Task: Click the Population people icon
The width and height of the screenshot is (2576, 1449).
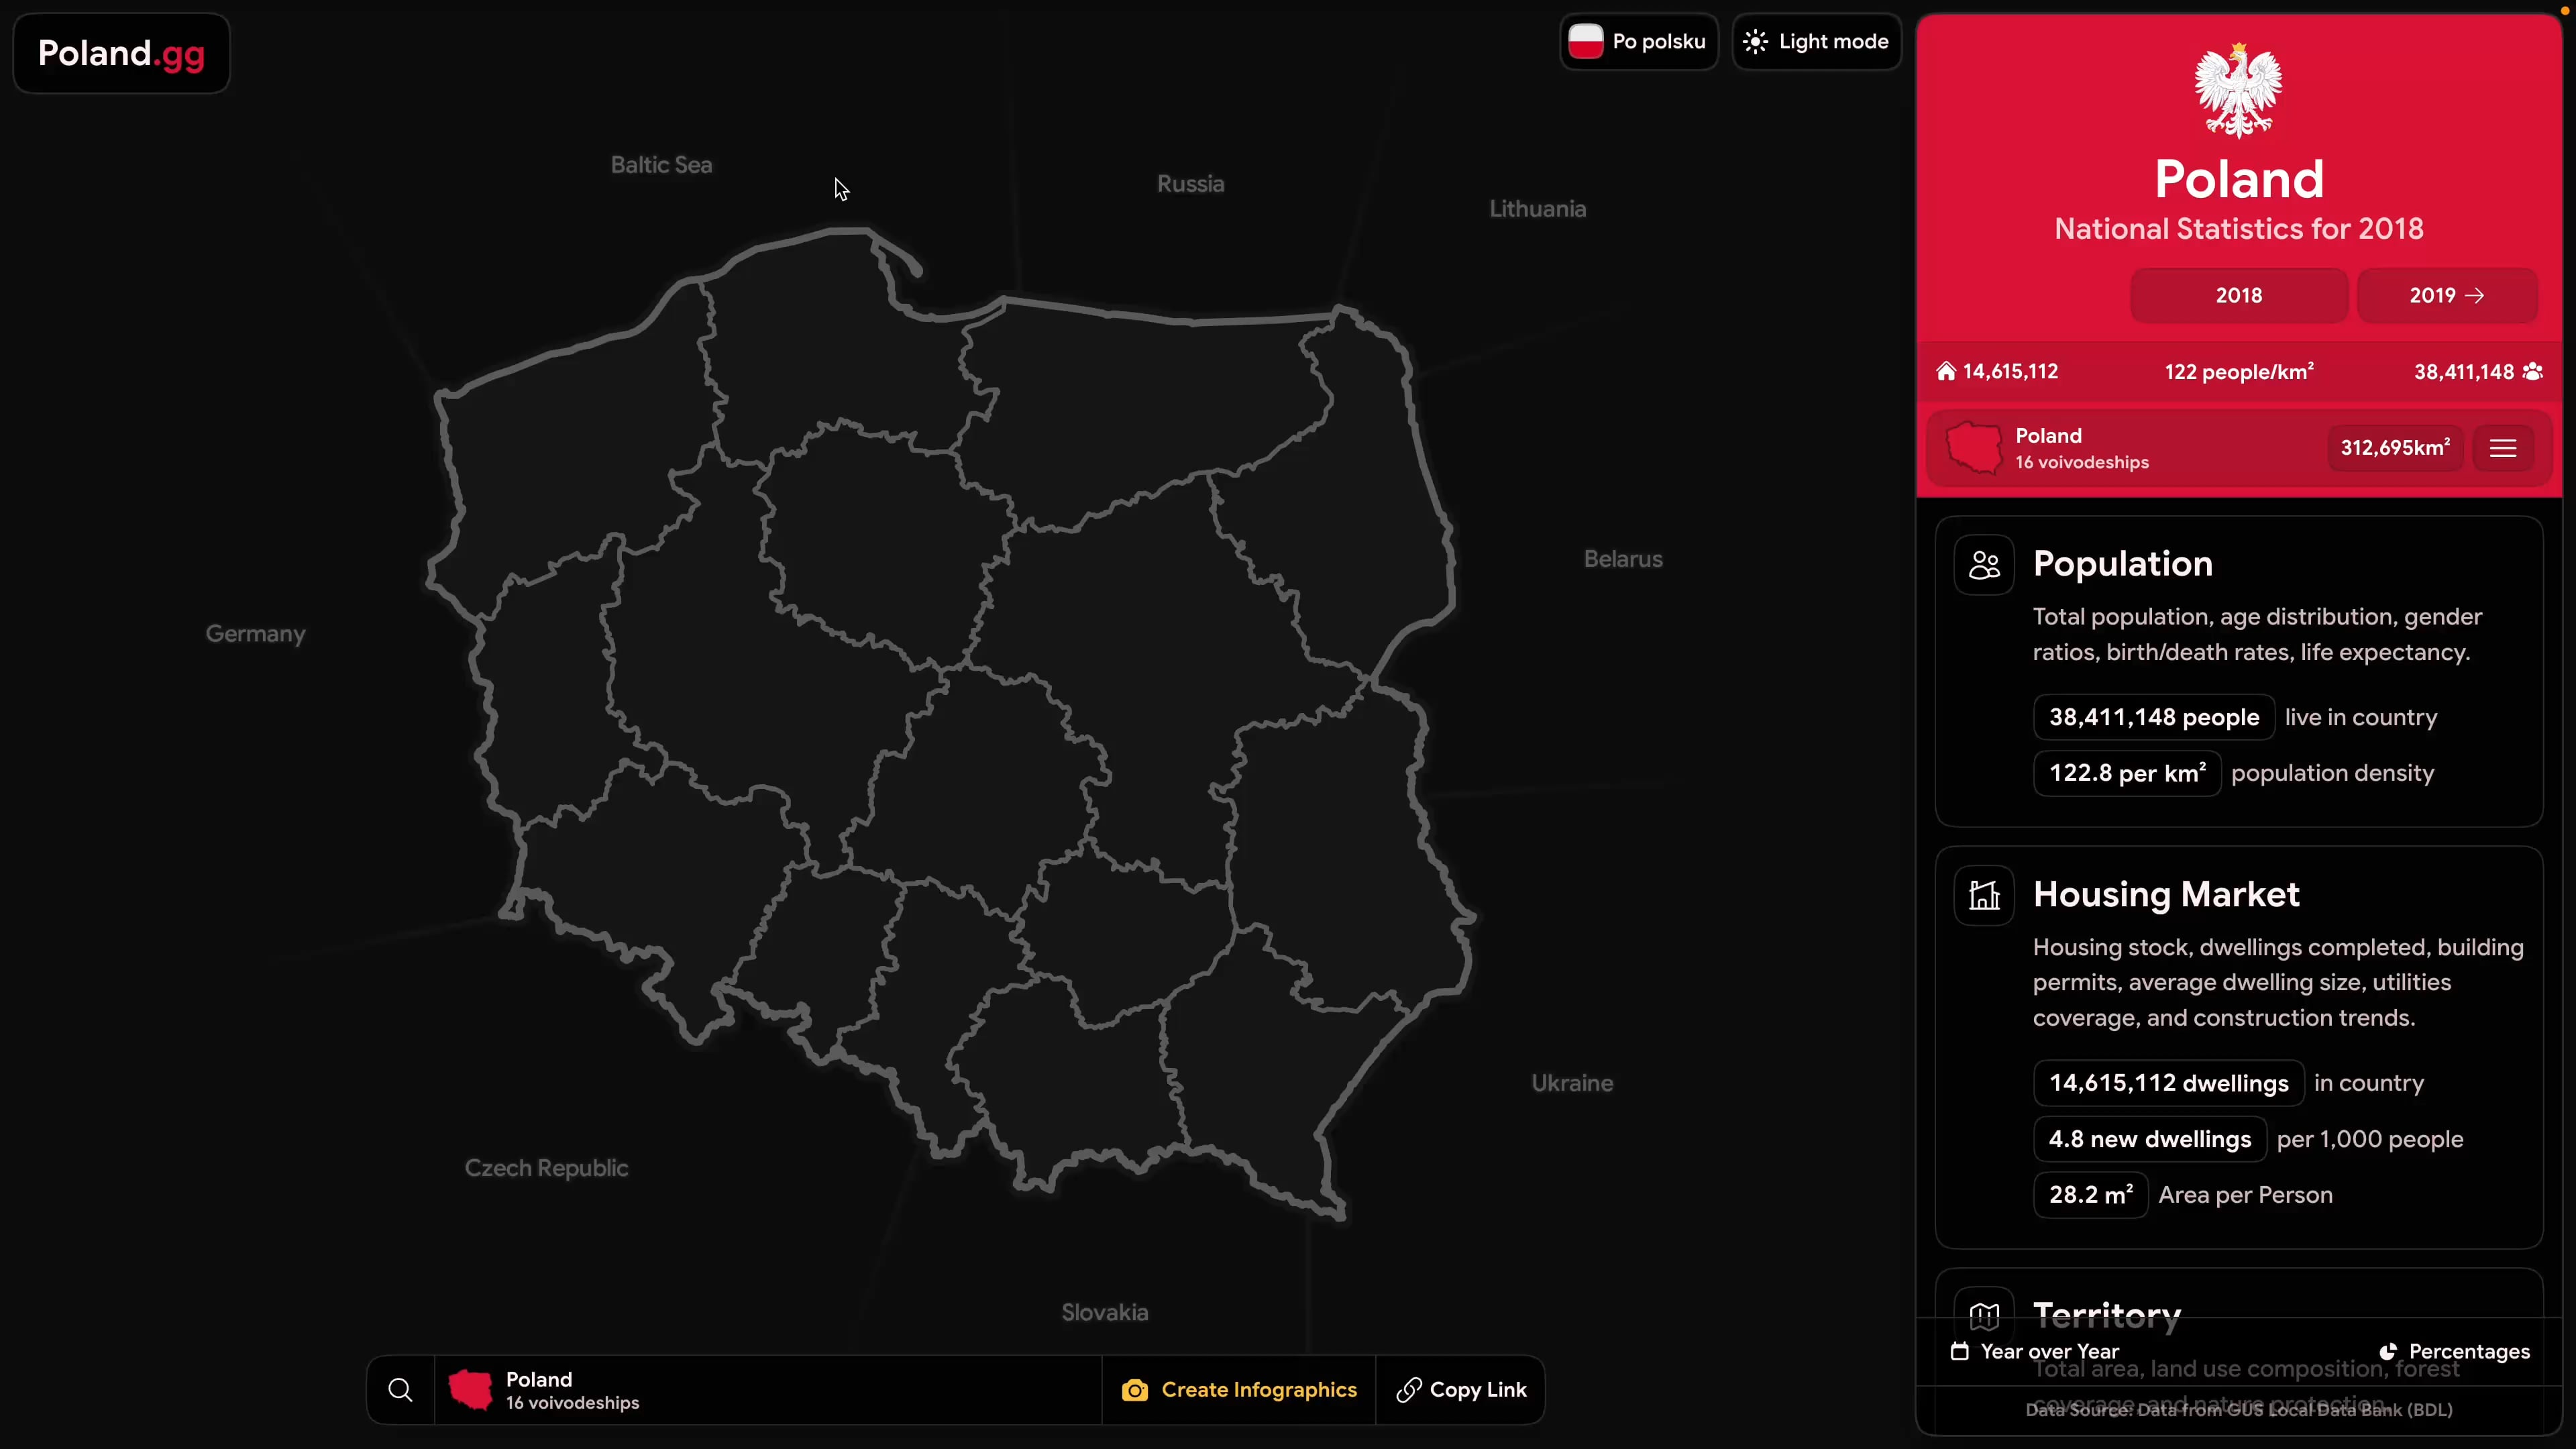Action: pyautogui.click(x=1984, y=565)
